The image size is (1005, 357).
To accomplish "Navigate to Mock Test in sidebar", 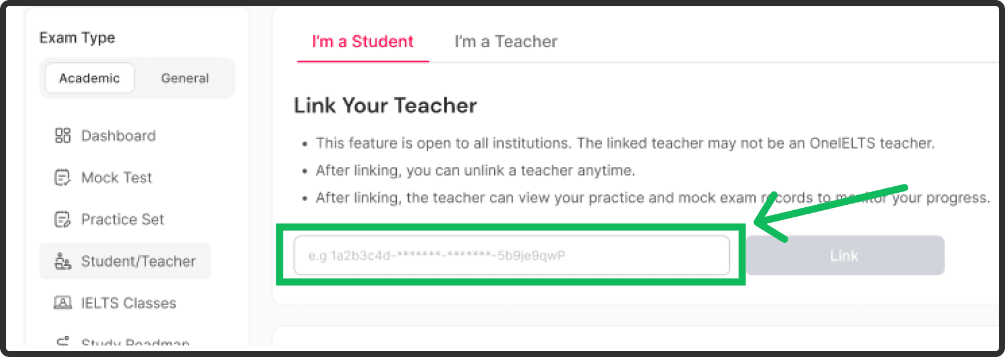I will click(x=116, y=177).
